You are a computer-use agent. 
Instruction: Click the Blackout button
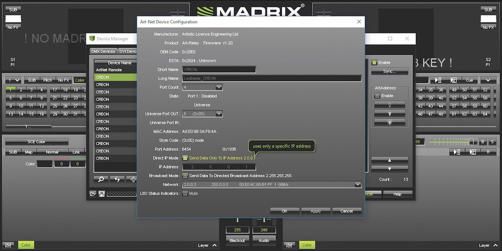point(237,240)
